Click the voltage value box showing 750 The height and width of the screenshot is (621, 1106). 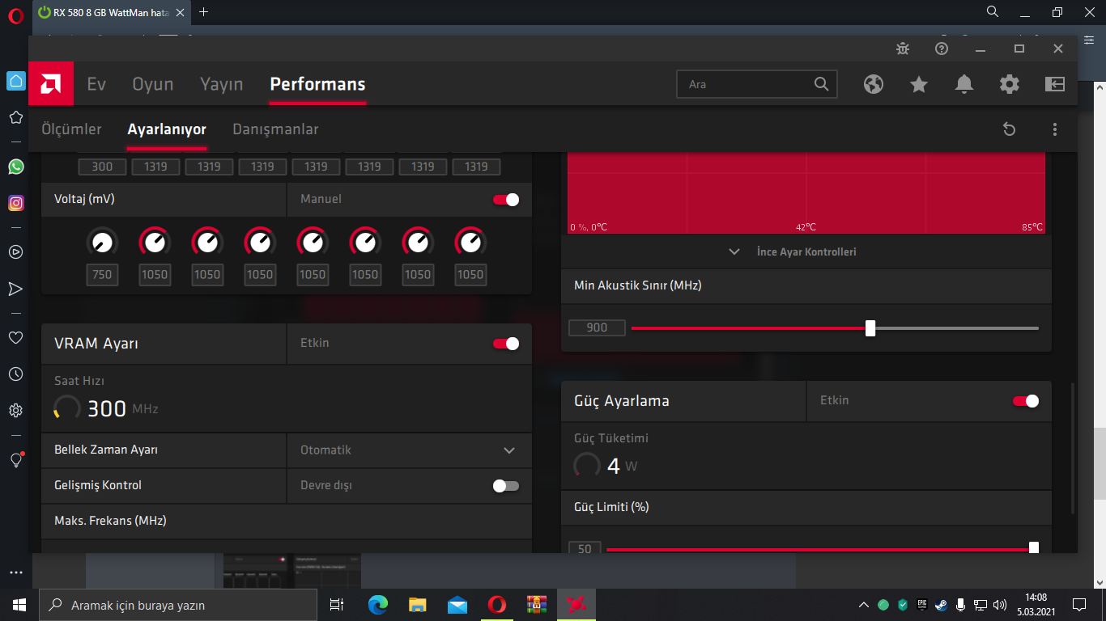tap(102, 275)
